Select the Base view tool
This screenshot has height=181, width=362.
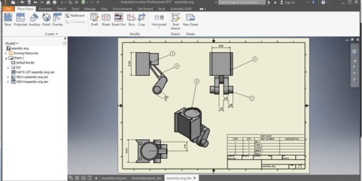click(8, 19)
